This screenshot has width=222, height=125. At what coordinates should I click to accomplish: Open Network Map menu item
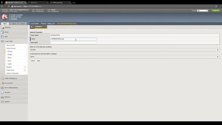(10, 45)
